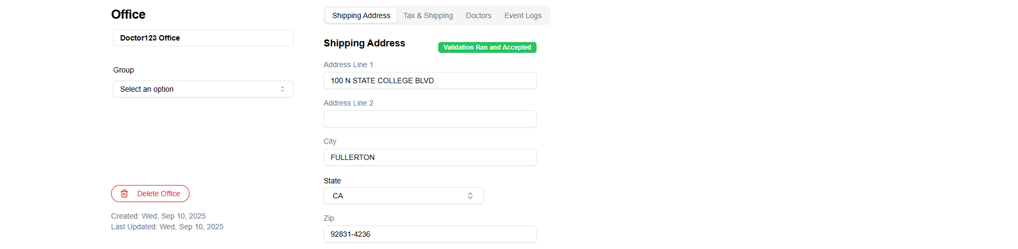Open the Group 'Select an option' dropdown

point(203,89)
